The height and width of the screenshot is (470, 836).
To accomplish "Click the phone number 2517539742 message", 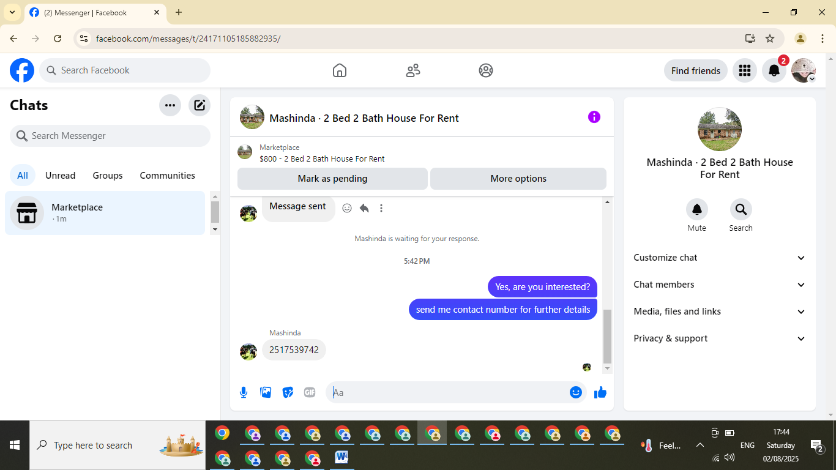I will [294, 350].
